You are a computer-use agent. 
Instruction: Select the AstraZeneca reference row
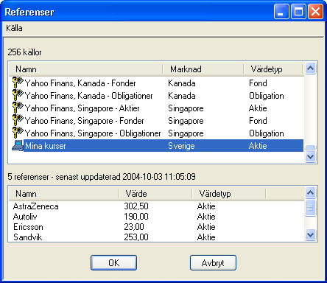(x=156, y=206)
